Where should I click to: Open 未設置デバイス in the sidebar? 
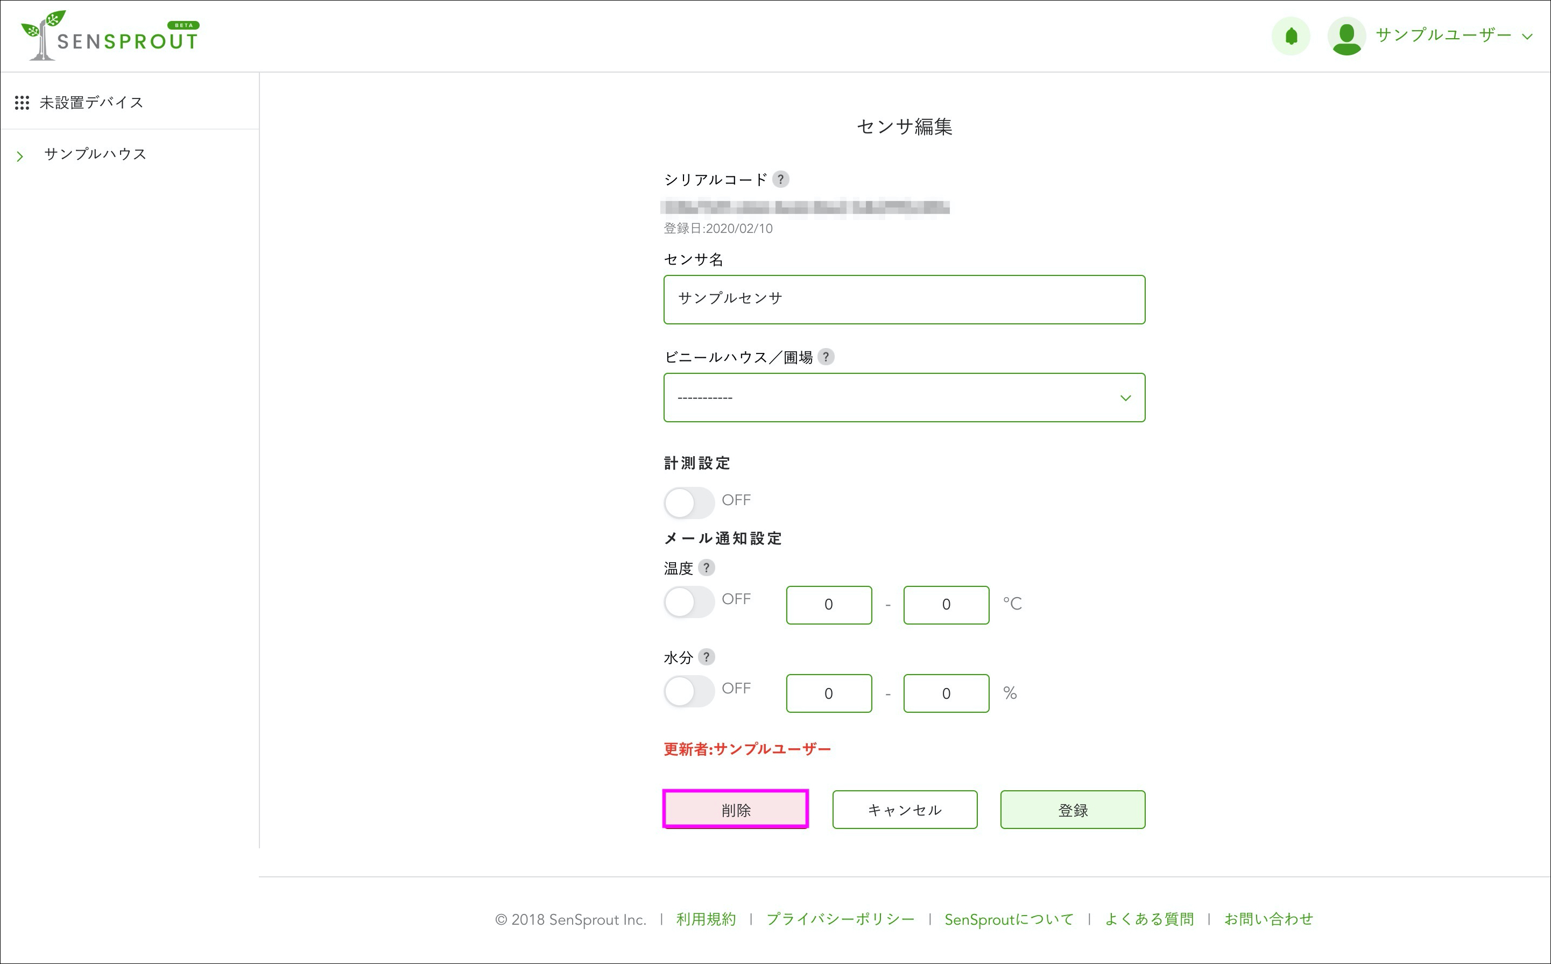tap(91, 103)
